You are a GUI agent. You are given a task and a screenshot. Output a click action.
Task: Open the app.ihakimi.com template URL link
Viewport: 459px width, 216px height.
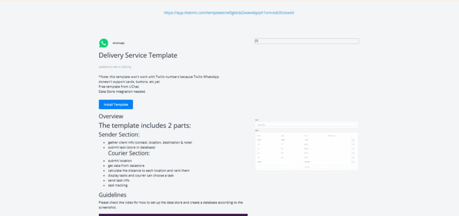[x=229, y=13]
